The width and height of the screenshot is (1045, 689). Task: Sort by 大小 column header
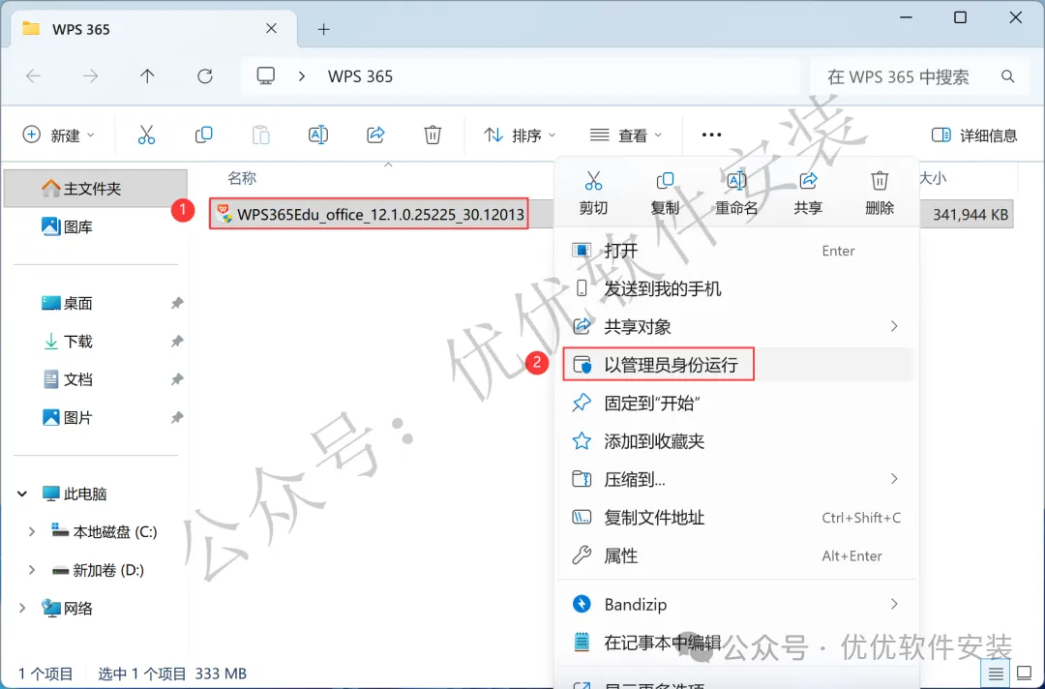pos(933,178)
